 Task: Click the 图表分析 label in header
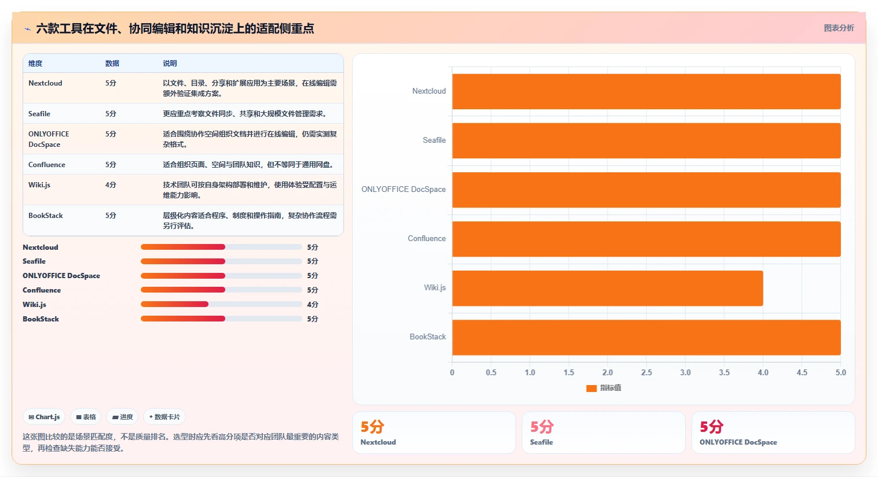839,28
